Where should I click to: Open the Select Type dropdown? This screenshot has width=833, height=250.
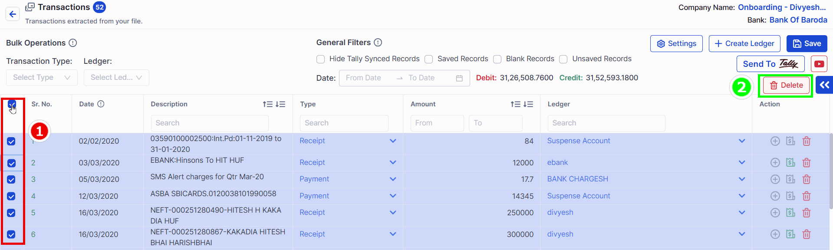coord(42,78)
